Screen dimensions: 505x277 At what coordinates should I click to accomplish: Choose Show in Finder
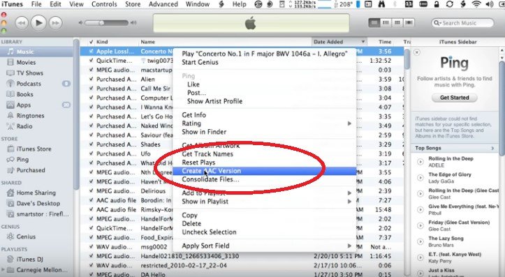[204, 132]
